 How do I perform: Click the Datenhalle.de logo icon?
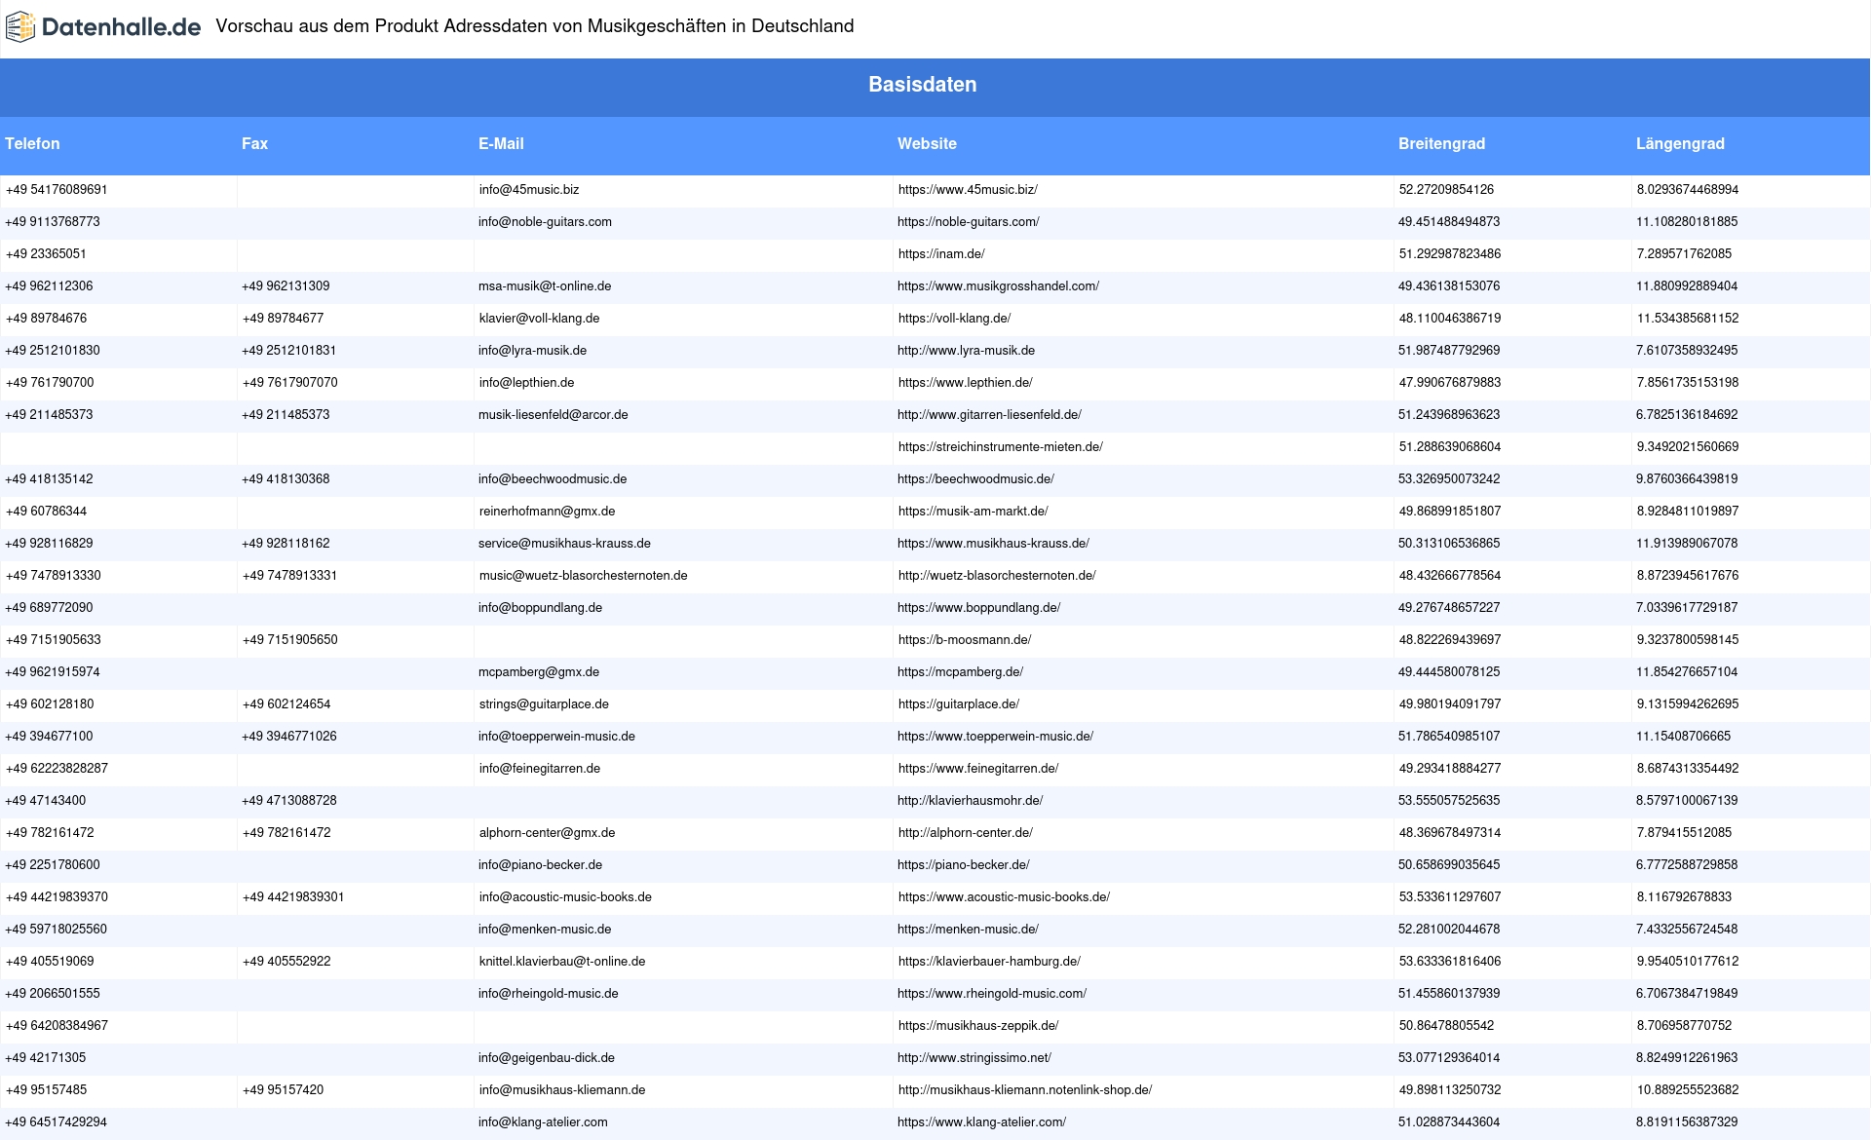pyautogui.click(x=20, y=26)
